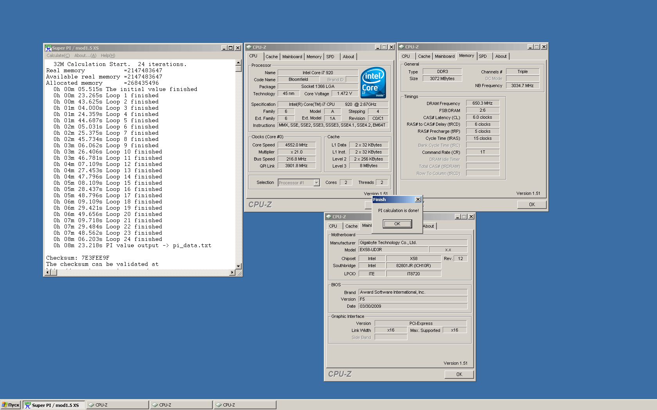Viewport: 657px width, 410px height.
Task: Click the Windows Start (Пуск) button
Action: (11, 405)
